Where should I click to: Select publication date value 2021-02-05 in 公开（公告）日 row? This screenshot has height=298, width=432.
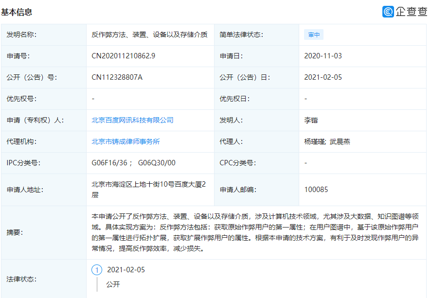point(323,77)
